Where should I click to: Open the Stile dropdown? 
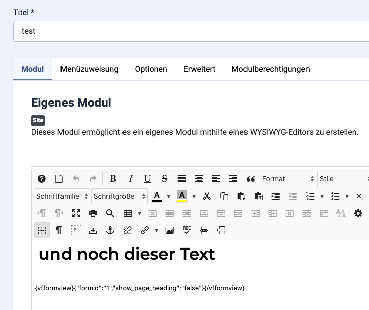coord(343,179)
